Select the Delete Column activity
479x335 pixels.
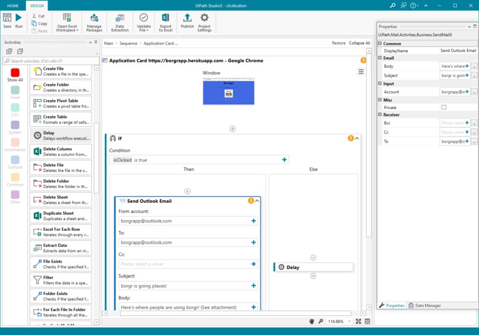[x=61, y=152]
